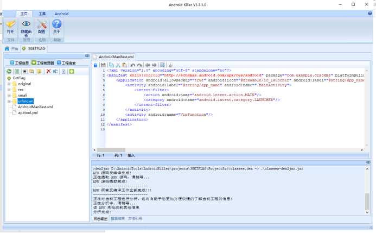Click the dex2jar line in log output
Viewport: 376px width, 233px height.
coord(198,169)
